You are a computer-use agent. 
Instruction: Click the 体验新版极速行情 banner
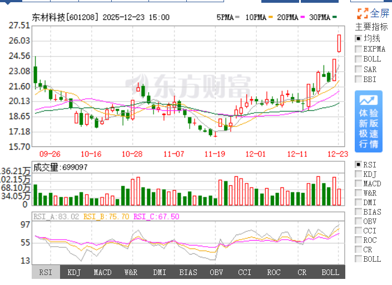click(369, 121)
